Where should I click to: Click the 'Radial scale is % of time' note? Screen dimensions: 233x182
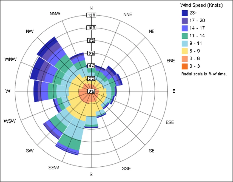tap(204, 74)
